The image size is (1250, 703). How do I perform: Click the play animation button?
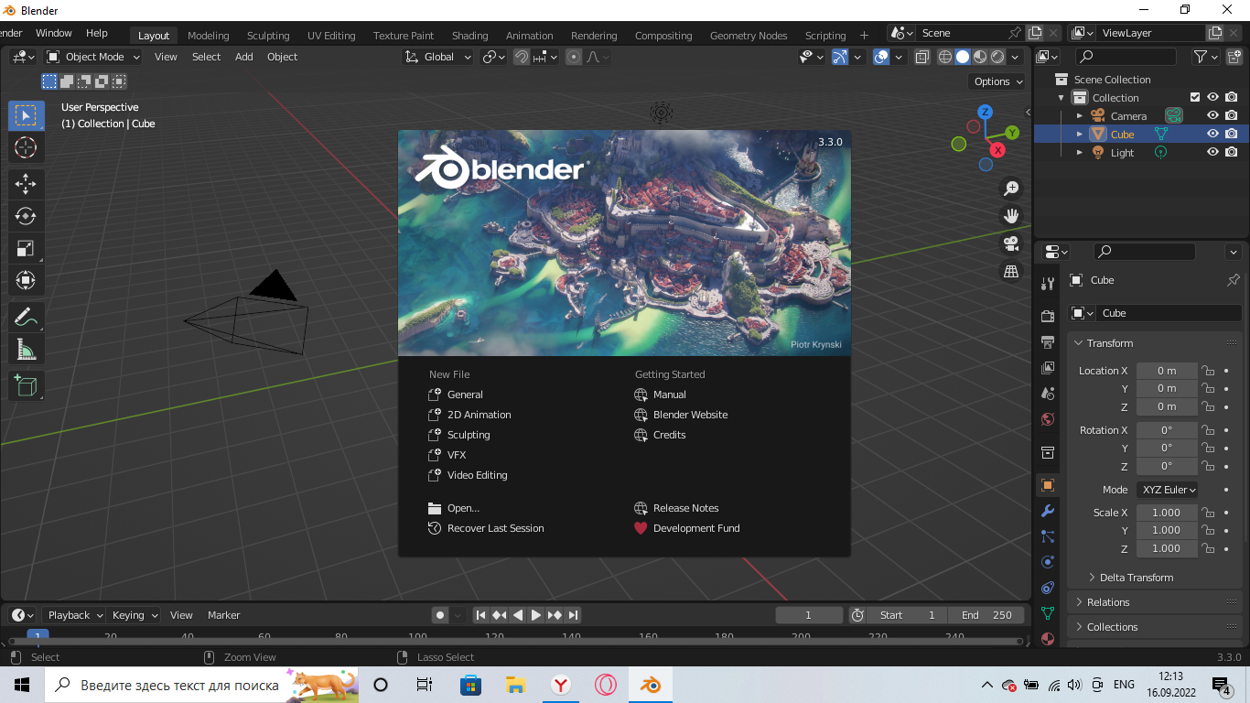tap(536, 615)
